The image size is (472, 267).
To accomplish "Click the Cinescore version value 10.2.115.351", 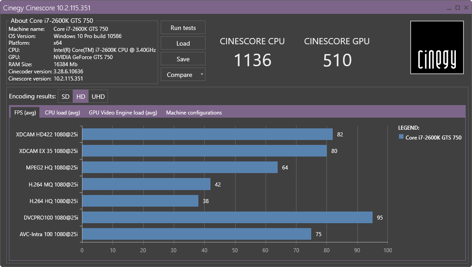I will click(x=69, y=79).
